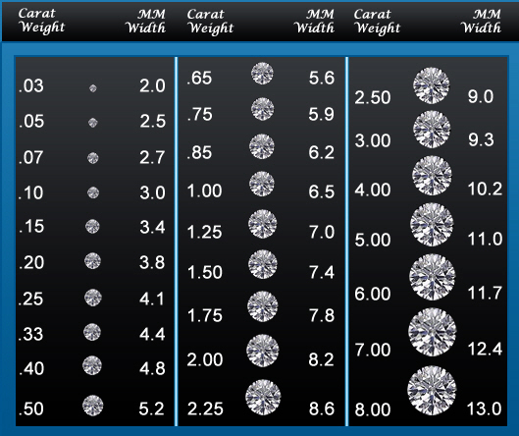The image size is (519, 436).
Task: Select the .50 carat diamond image
Action: click(92, 406)
